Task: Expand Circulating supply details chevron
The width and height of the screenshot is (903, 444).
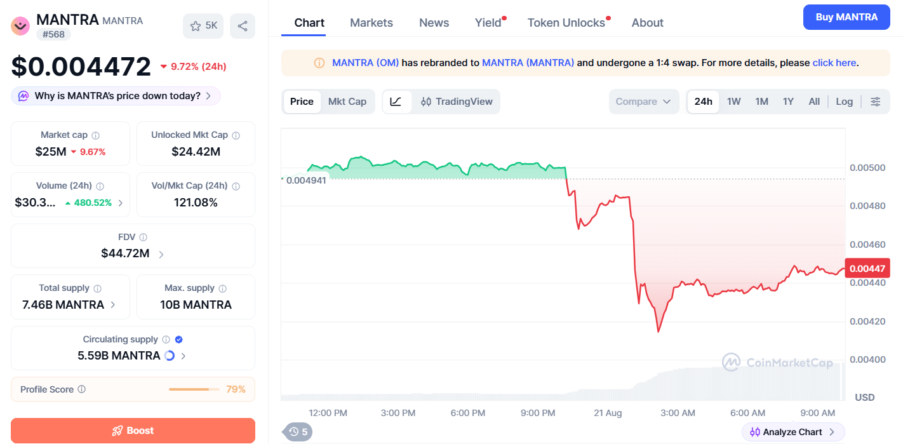Action: point(184,356)
